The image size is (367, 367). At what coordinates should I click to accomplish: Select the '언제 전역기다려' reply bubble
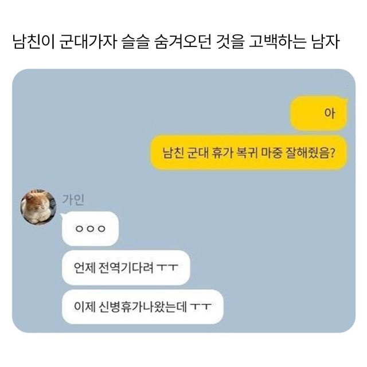click(126, 268)
